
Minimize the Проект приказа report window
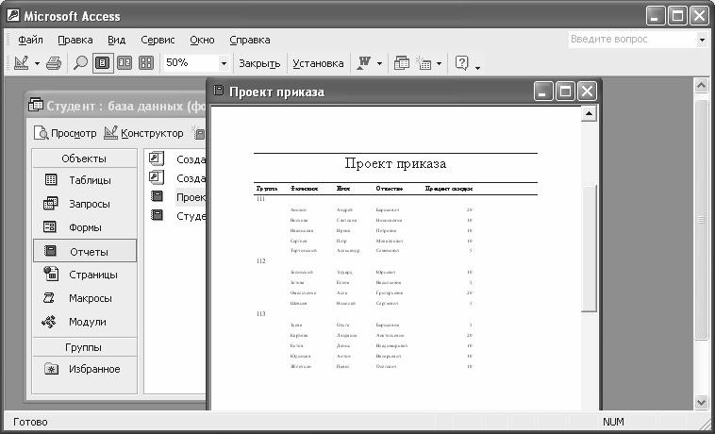coord(543,92)
